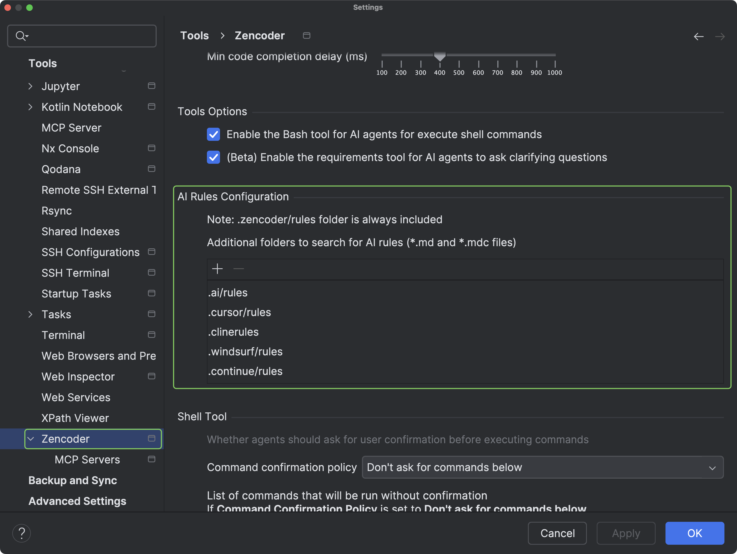
Task: Click the project-level icon beside MCP Servers
Action: [x=151, y=459]
